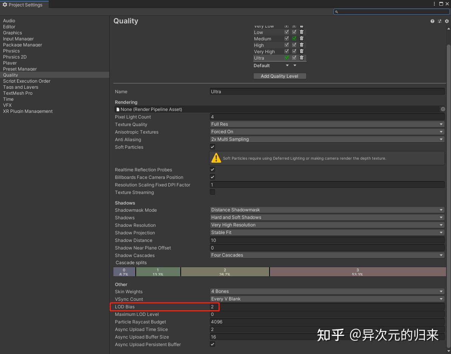Switch to the Player settings category
Viewport: 451px width, 354px height.
point(10,63)
